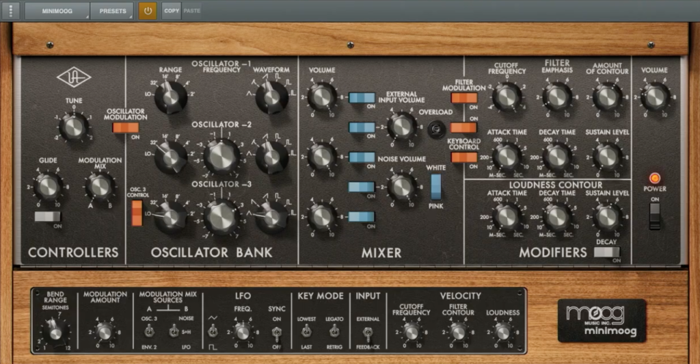Screen dimensions: 700x364
Task: Click the FILTER EMPHASIS knob
Action: pos(557,97)
